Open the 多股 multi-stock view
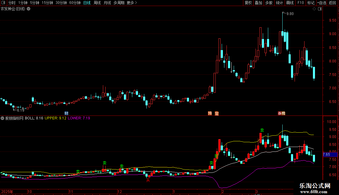The image size is (339, 195). pos(269,3)
